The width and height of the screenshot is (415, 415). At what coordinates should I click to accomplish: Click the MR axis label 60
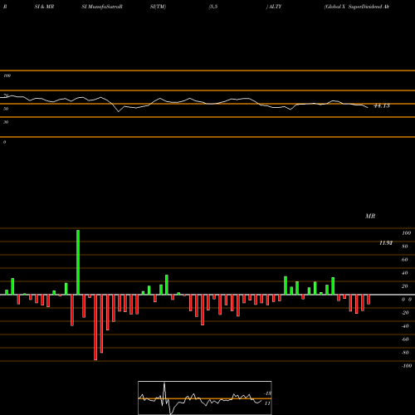click(x=405, y=260)
